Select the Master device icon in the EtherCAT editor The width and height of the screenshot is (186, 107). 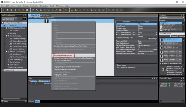[x=46, y=21]
